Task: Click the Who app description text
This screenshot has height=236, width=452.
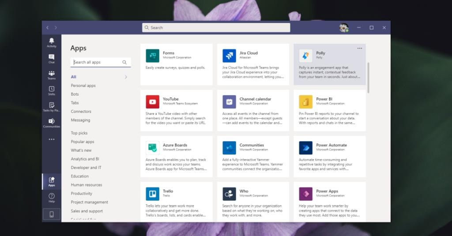Action: (x=252, y=211)
